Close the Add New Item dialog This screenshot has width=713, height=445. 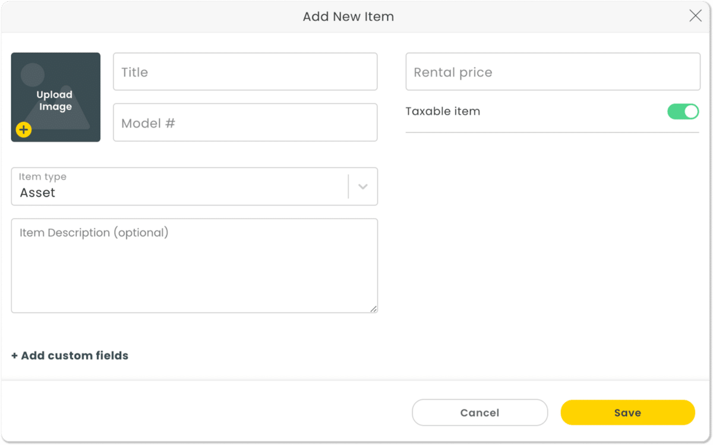(x=695, y=16)
